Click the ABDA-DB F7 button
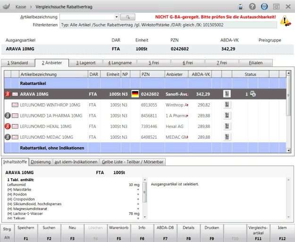This screenshot has height=242, width=295. (x=165, y=233)
